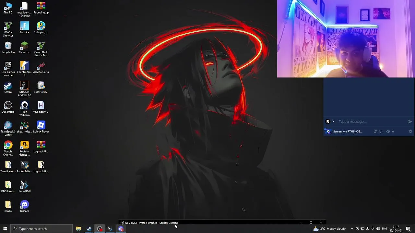Select the GTA5 - Shortcut icon

coord(8,29)
